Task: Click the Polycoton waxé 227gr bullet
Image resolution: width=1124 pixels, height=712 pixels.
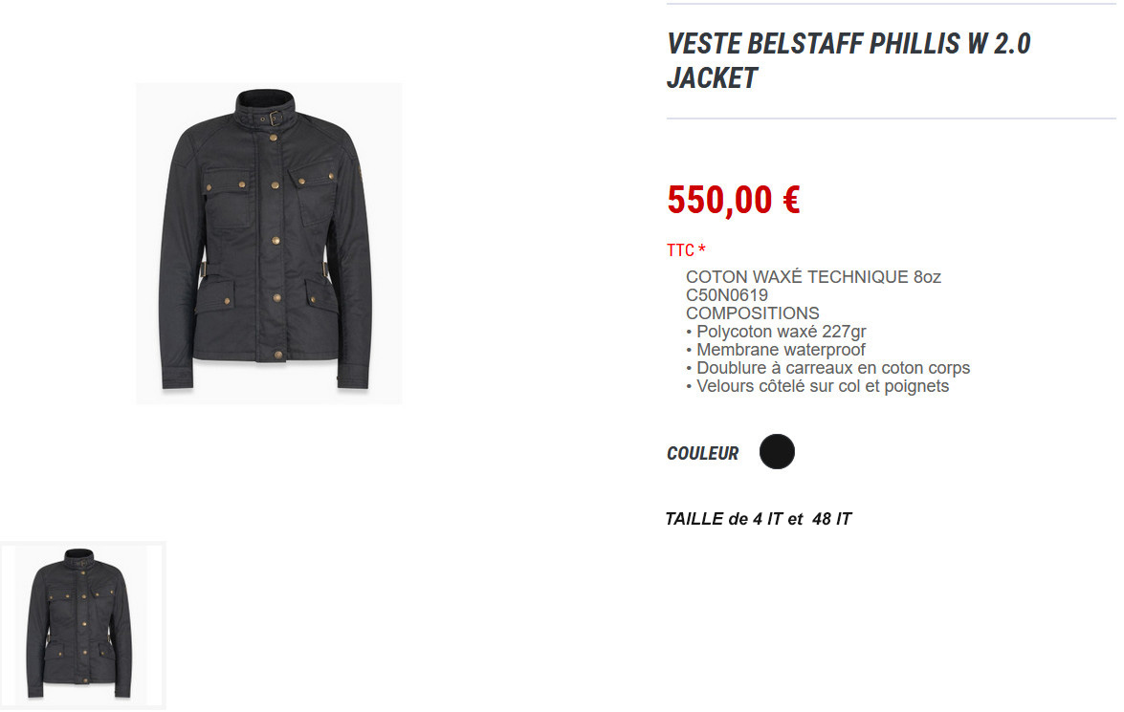Action: click(x=777, y=332)
